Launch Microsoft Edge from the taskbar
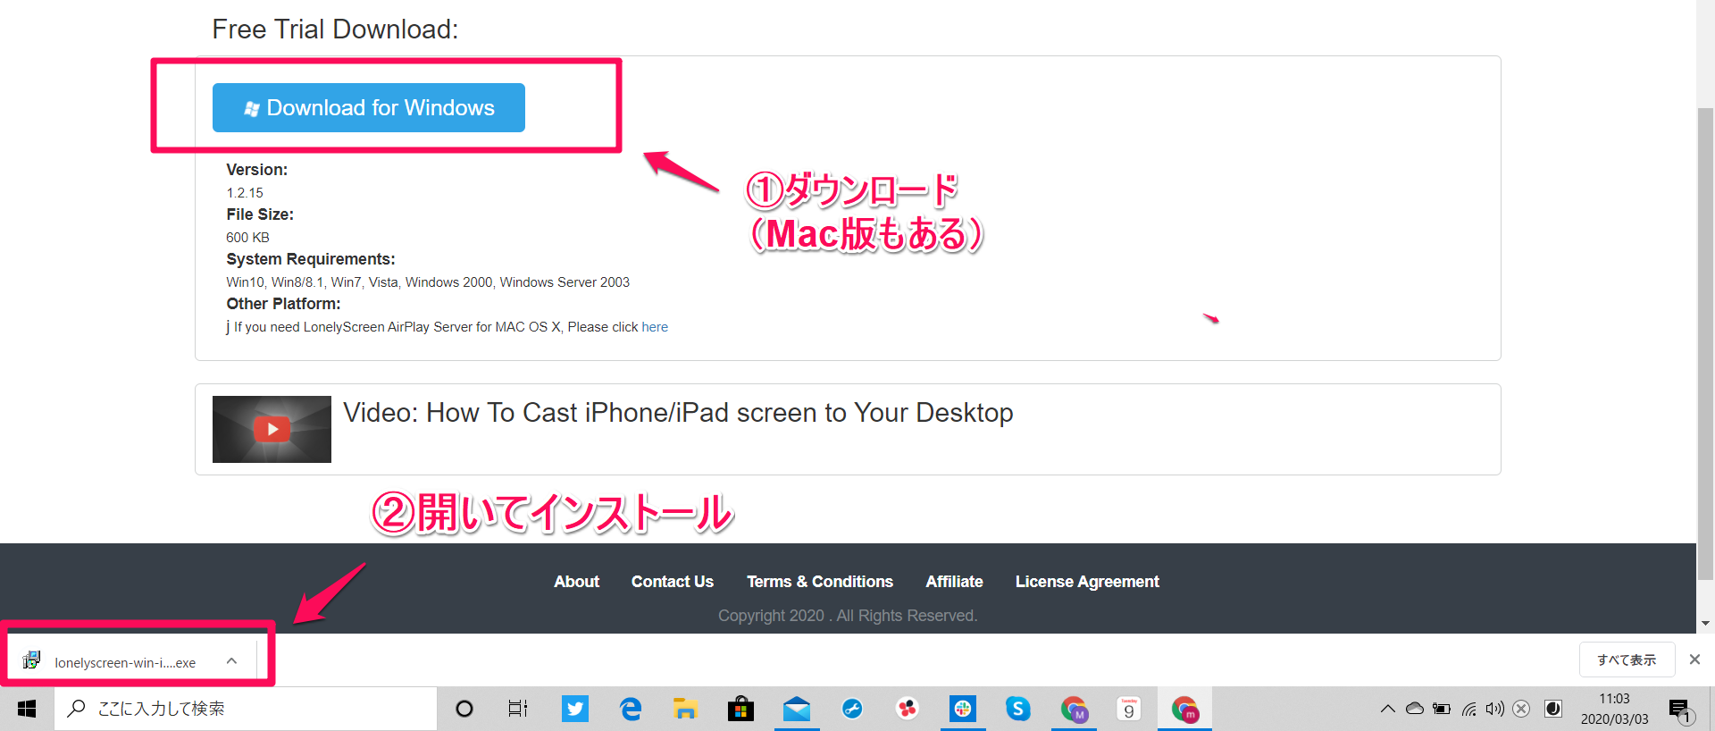Image resolution: width=1715 pixels, height=731 pixels. click(631, 709)
